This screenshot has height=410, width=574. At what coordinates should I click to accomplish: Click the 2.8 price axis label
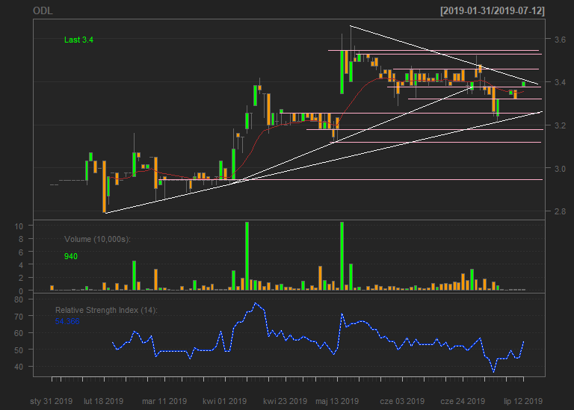560,211
